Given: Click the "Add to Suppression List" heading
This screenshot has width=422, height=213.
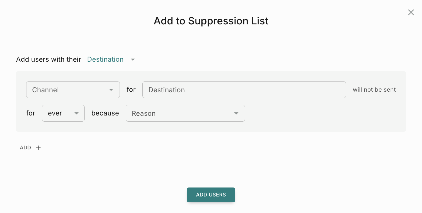Looking at the screenshot, I should 211,21.
